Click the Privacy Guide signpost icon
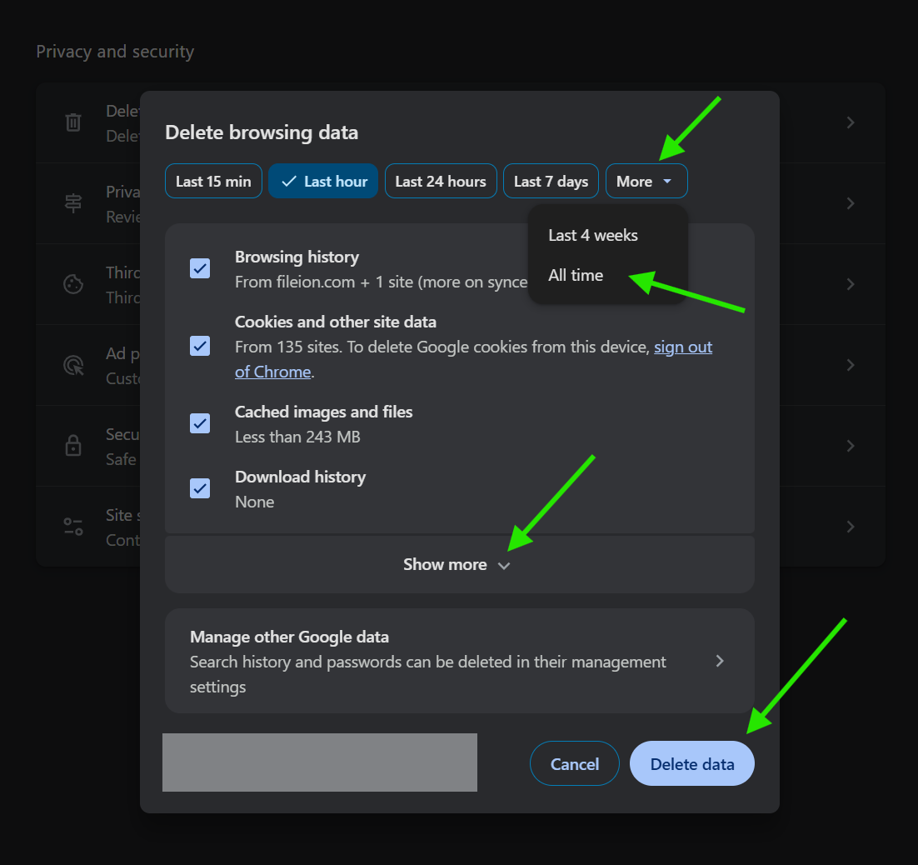Screen dimensions: 918x865 point(73,203)
